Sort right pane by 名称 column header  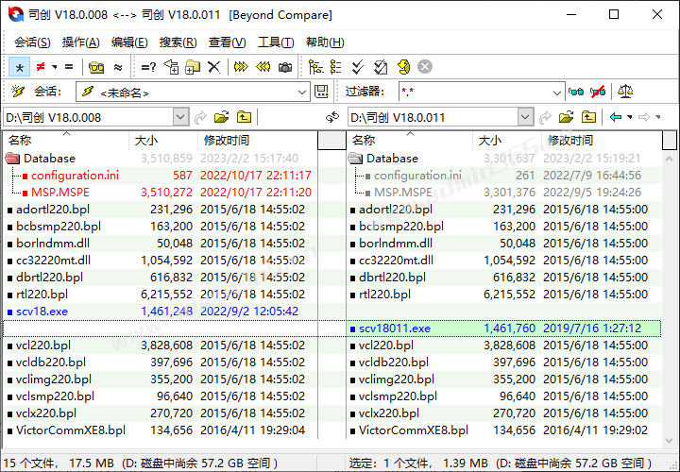pos(409,141)
